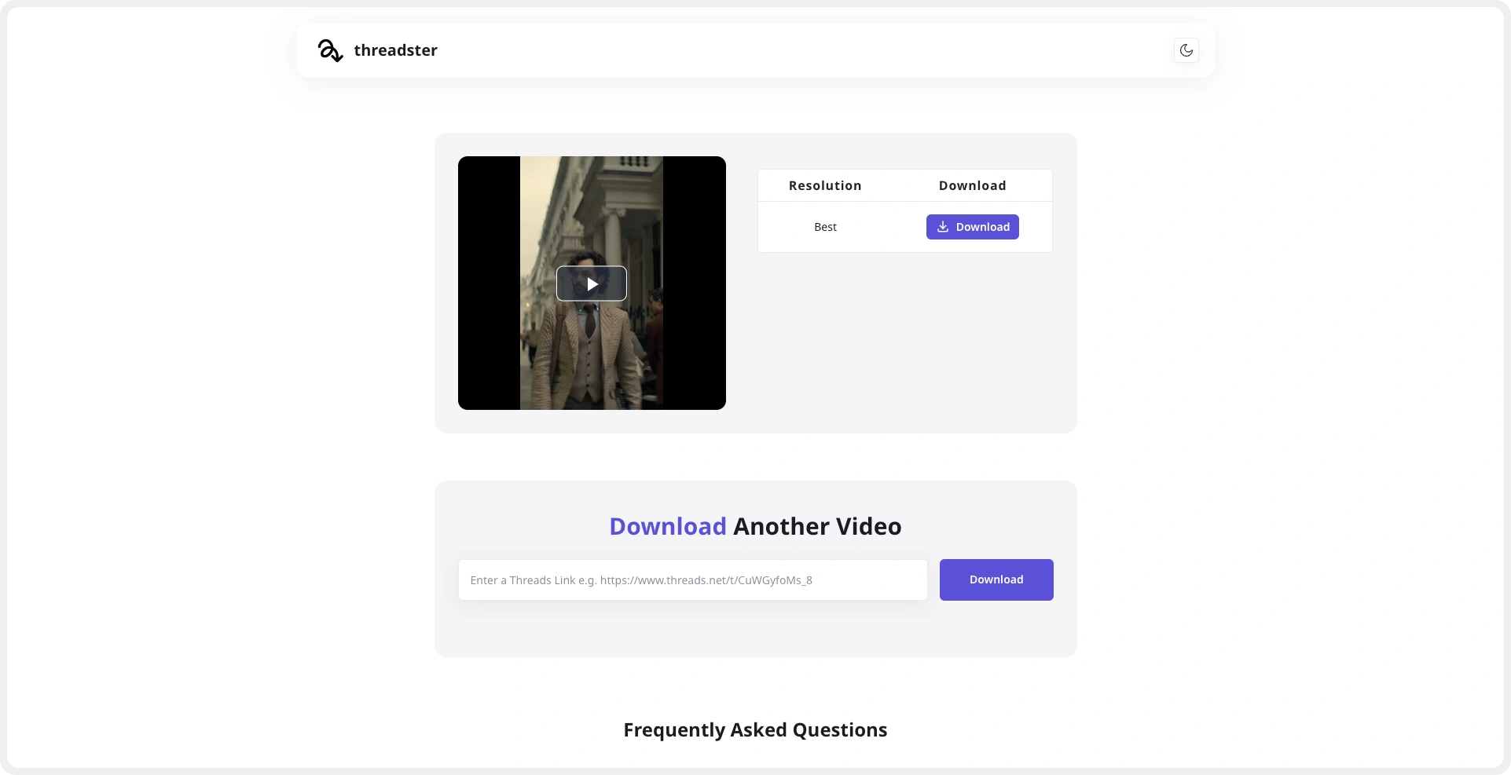Open the threadster home link text

coord(395,50)
